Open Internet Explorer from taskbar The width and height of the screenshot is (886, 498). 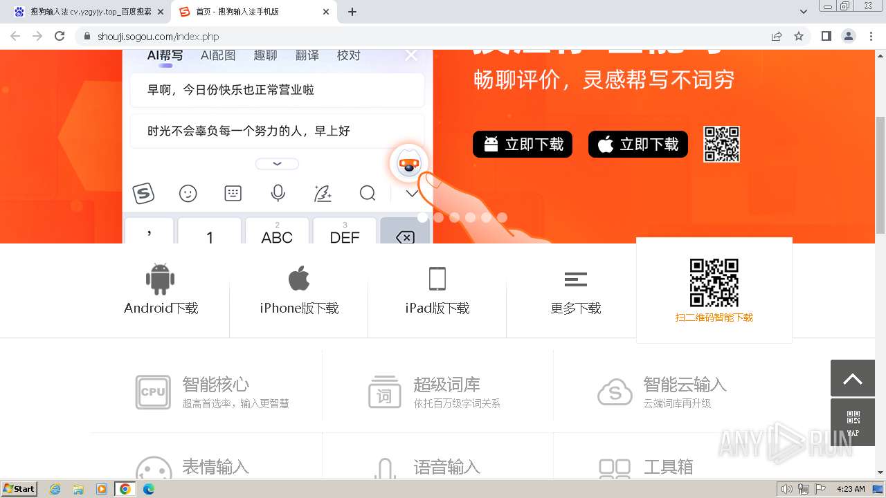coord(55,489)
